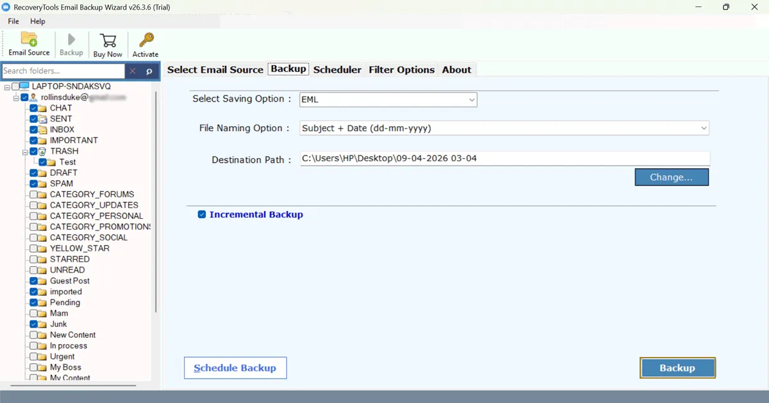
Task: Open Buy Now shopping cart icon
Action: pos(107,40)
